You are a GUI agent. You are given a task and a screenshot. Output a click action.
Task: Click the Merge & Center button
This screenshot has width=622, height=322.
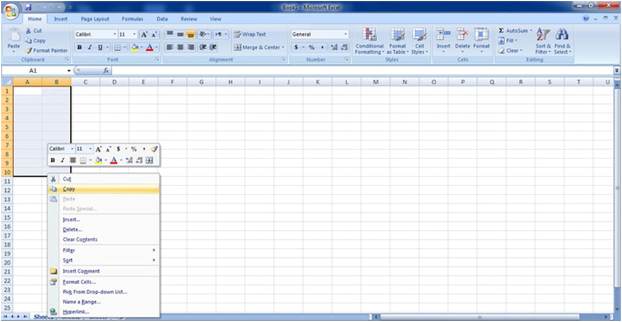pyautogui.click(x=257, y=47)
